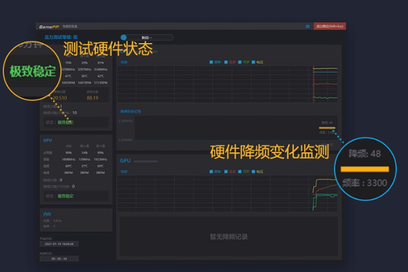Click the red 退出测试(Shift+Esc) button
This screenshot has height=272, width=408.
(x=329, y=26)
